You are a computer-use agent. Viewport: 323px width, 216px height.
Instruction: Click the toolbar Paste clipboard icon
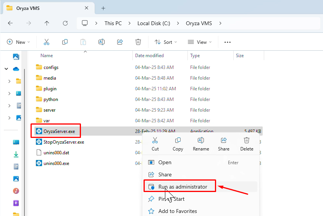tap(83, 42)
